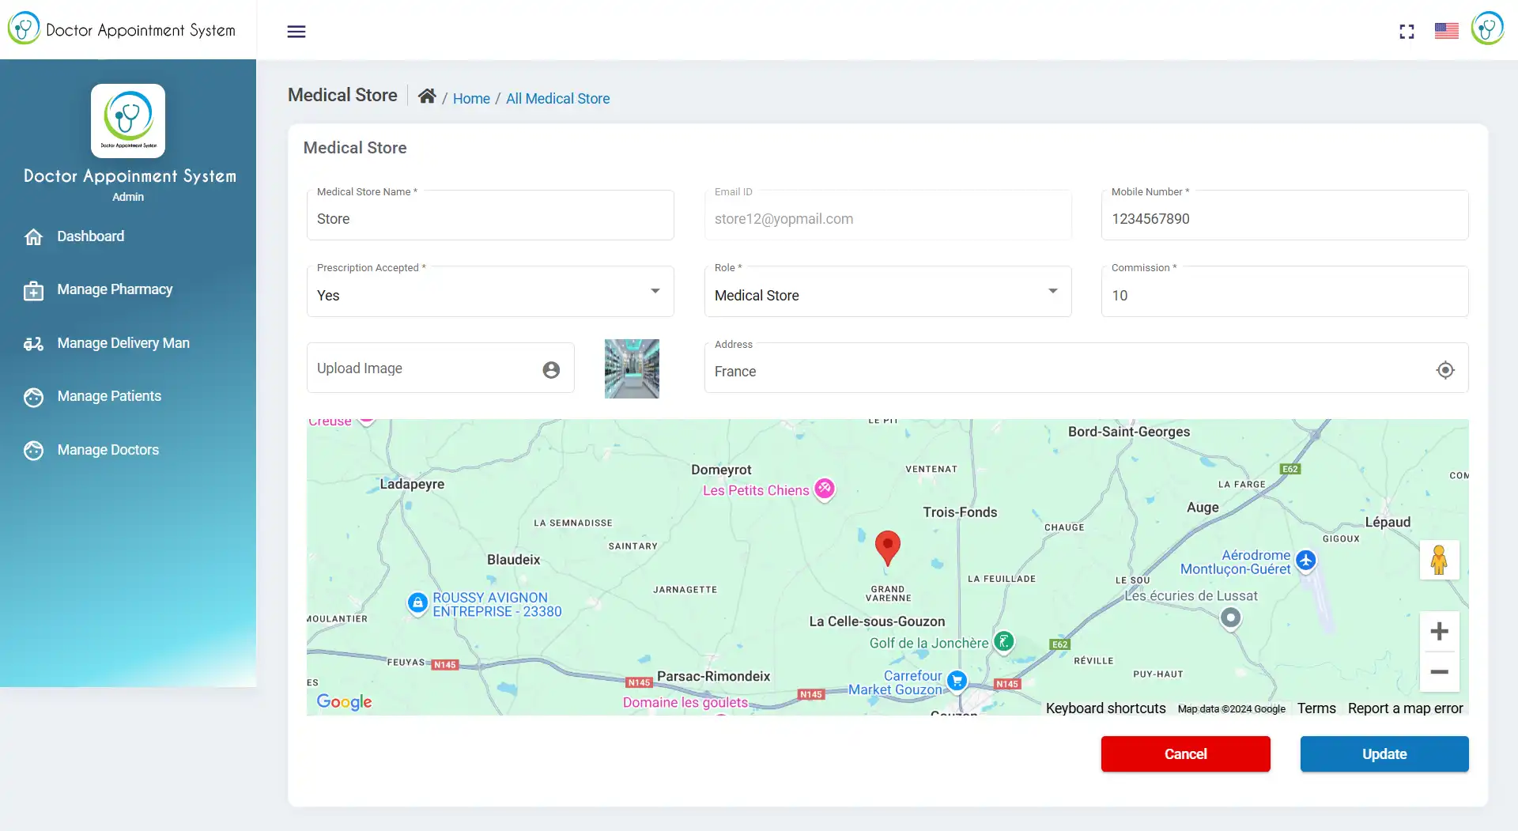Click the Manage Patients face icon
Image resolution: width=1518 pixels, height=831 pixels.
pyautogui.click(x=33, y=397)
